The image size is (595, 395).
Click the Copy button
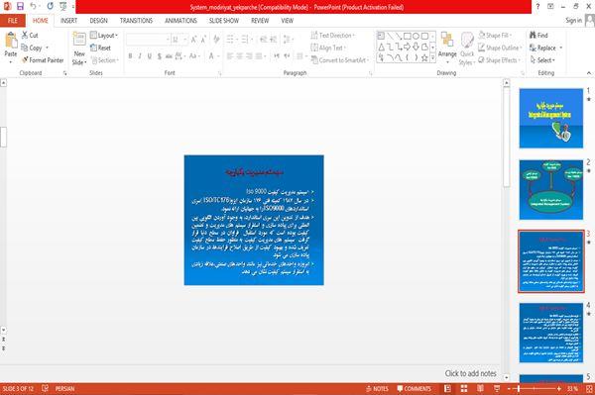tap(32, 48)
